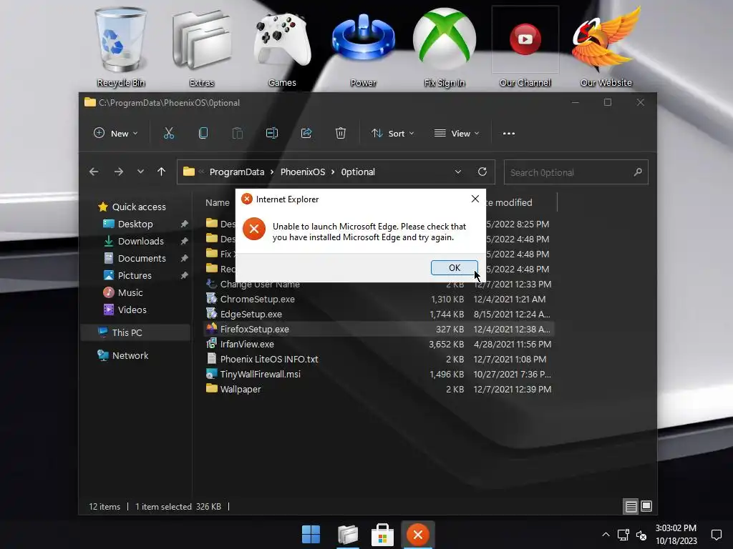
Task: Click the muted volume tray icon
Action: tap(641, 535)
